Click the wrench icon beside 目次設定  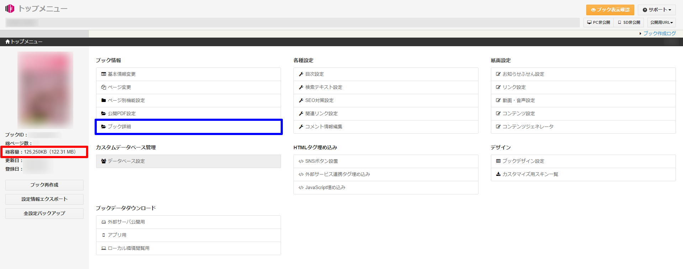[301, 74]
